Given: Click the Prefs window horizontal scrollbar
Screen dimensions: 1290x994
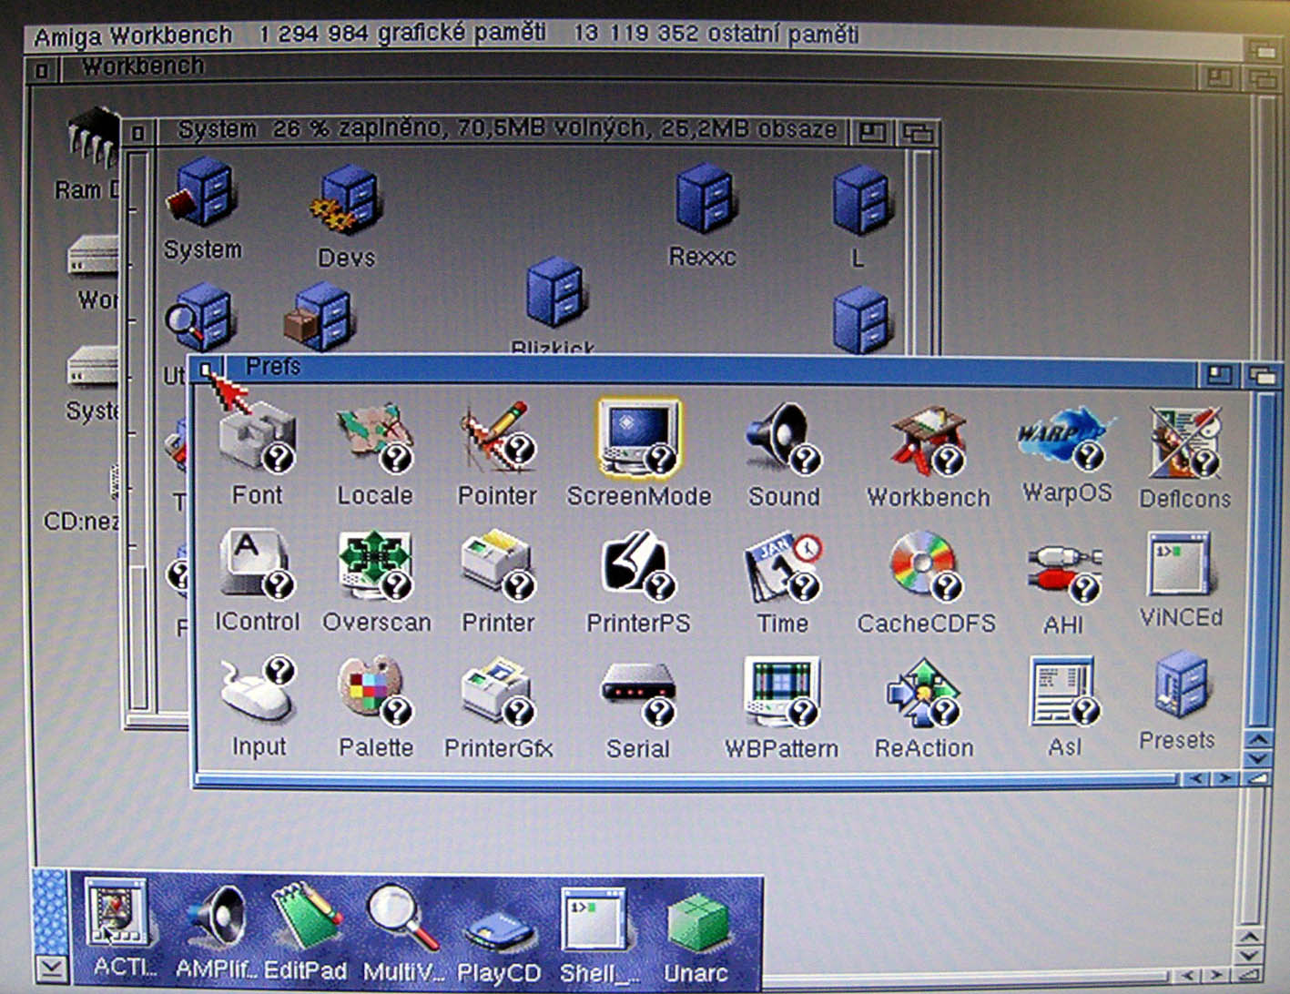Looking at the screenshot, I should 688,779.
